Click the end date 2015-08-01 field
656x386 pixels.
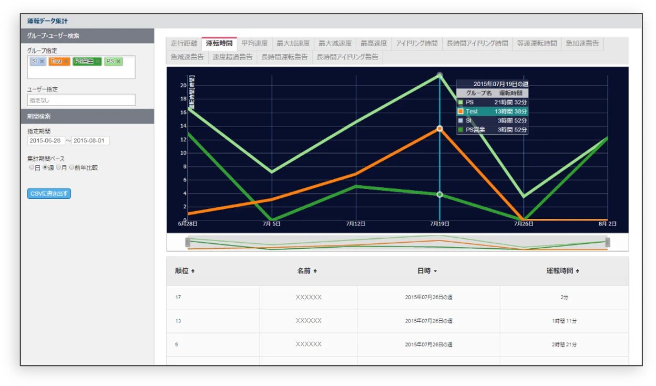coord(91,141)
